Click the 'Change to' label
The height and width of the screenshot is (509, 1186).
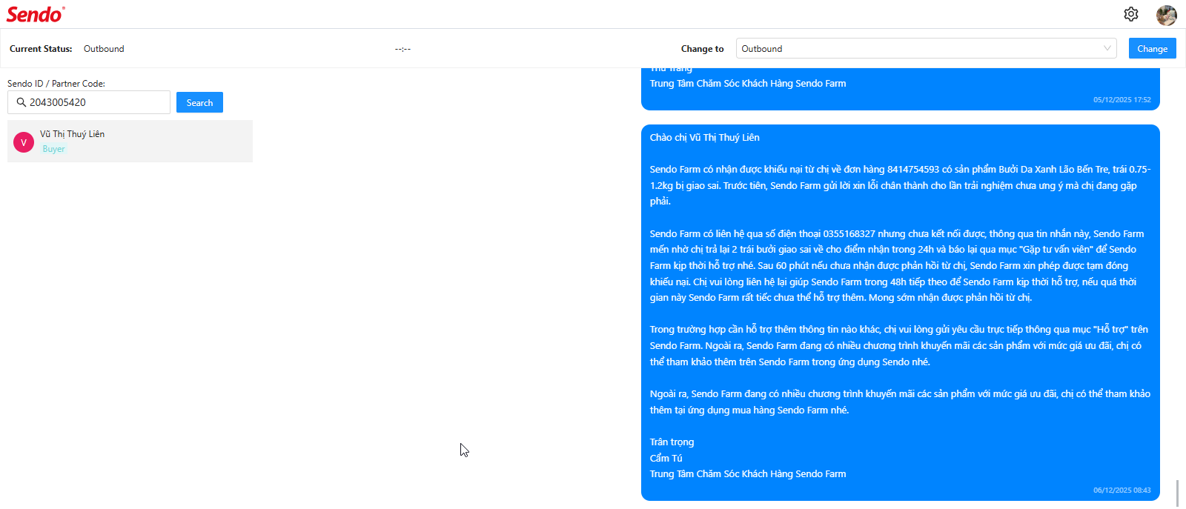[x=702, y=49]
